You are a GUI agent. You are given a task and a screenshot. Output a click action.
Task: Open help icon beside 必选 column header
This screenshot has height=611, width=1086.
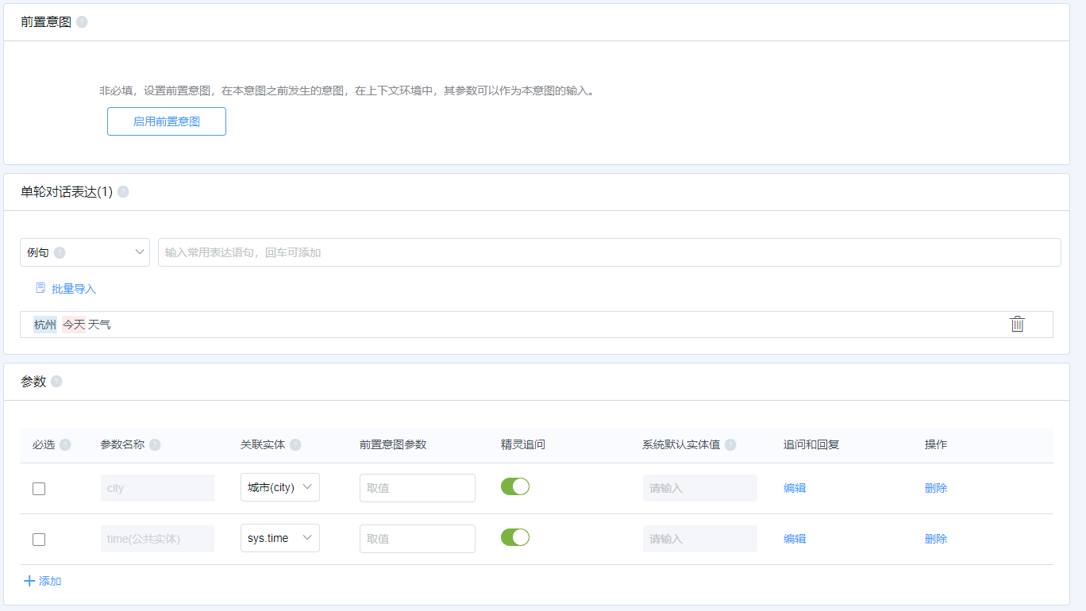click(x=65, y=444)
